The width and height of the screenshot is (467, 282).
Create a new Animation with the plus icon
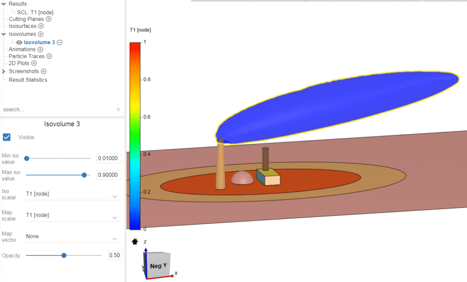[40, 49]
